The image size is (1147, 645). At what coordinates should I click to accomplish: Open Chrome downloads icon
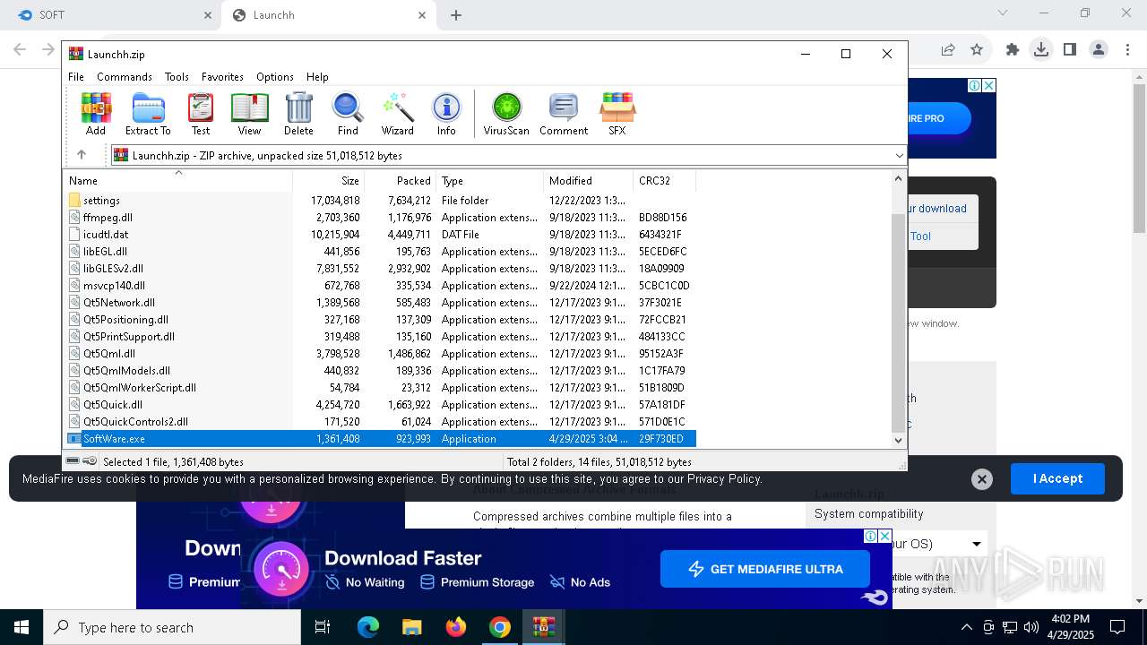(1040, 50)
